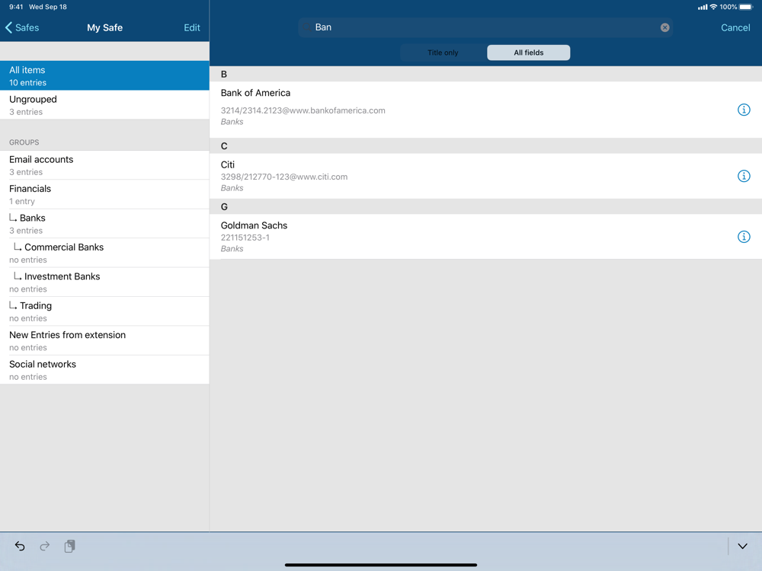
Task: Tap the battery indicator in status bar
Action: point(746,7)
